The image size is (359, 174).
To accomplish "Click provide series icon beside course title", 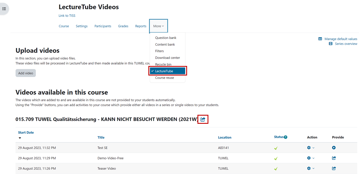I will click(x=203, y=120).
